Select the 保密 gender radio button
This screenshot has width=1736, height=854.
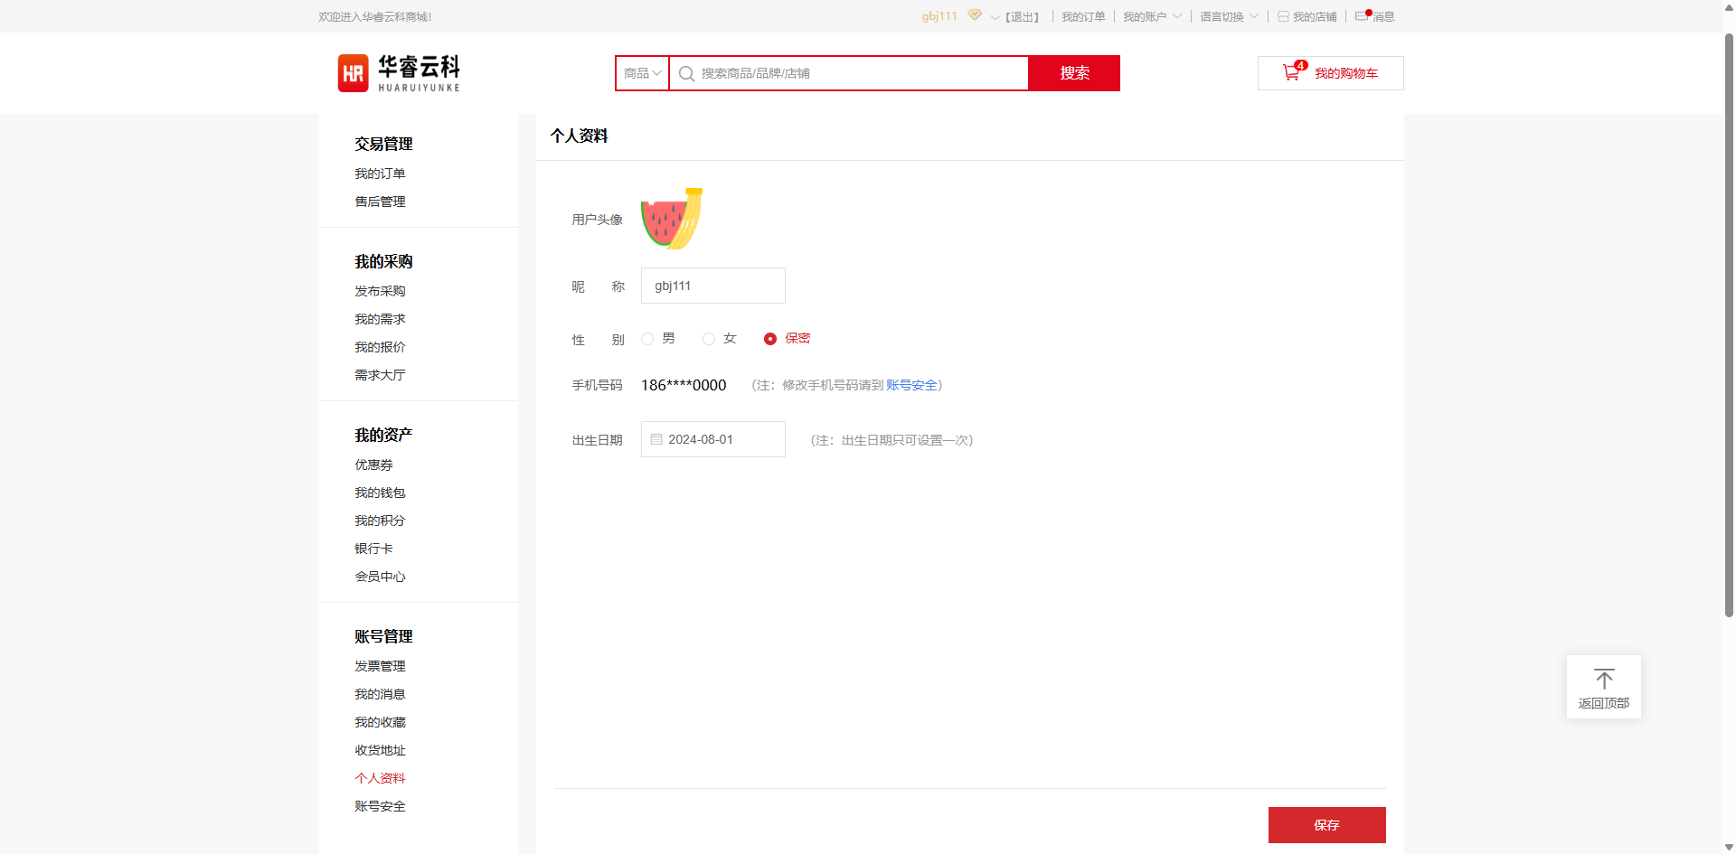[x=770, y=339]
